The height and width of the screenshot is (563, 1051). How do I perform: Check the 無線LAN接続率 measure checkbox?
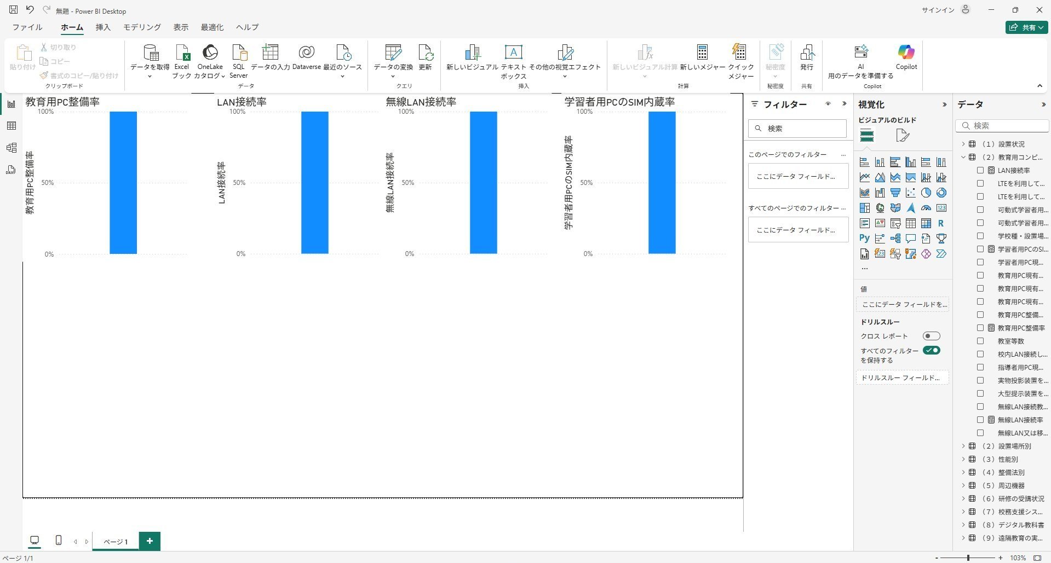click(980, 420)
